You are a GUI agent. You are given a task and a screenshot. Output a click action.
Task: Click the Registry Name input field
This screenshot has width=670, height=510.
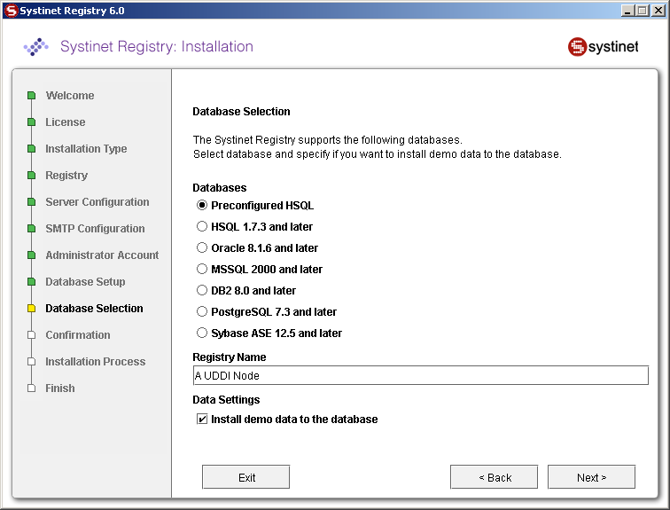(420, 375)
